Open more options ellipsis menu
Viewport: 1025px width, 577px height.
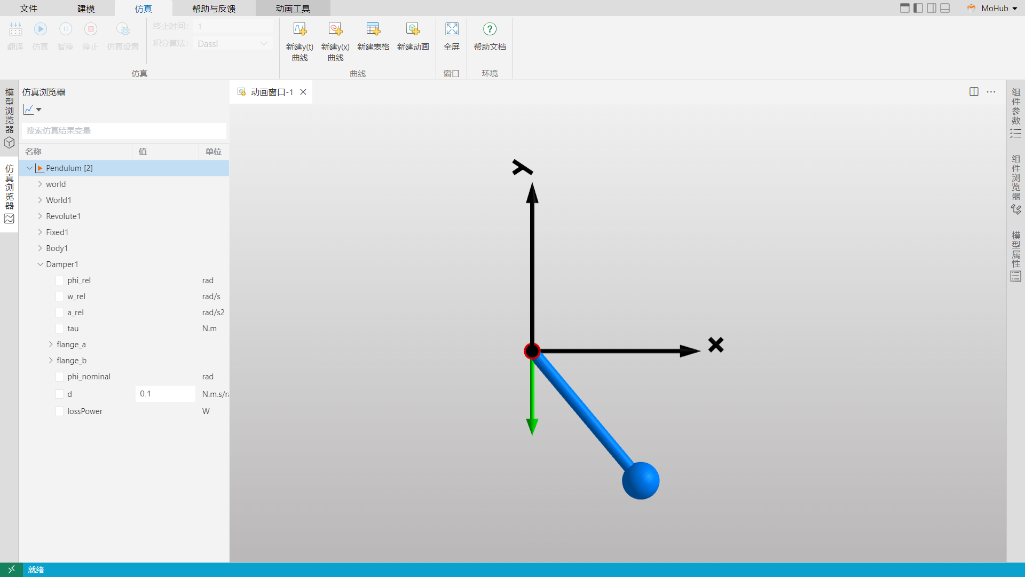(991, 92)
